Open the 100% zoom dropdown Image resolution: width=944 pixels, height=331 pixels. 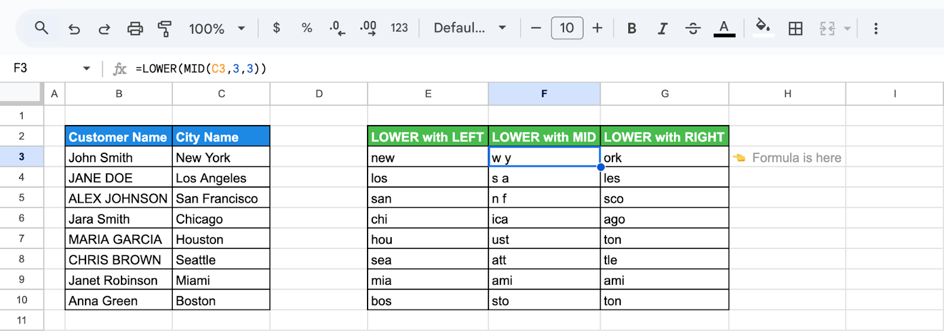coord(216,28)
